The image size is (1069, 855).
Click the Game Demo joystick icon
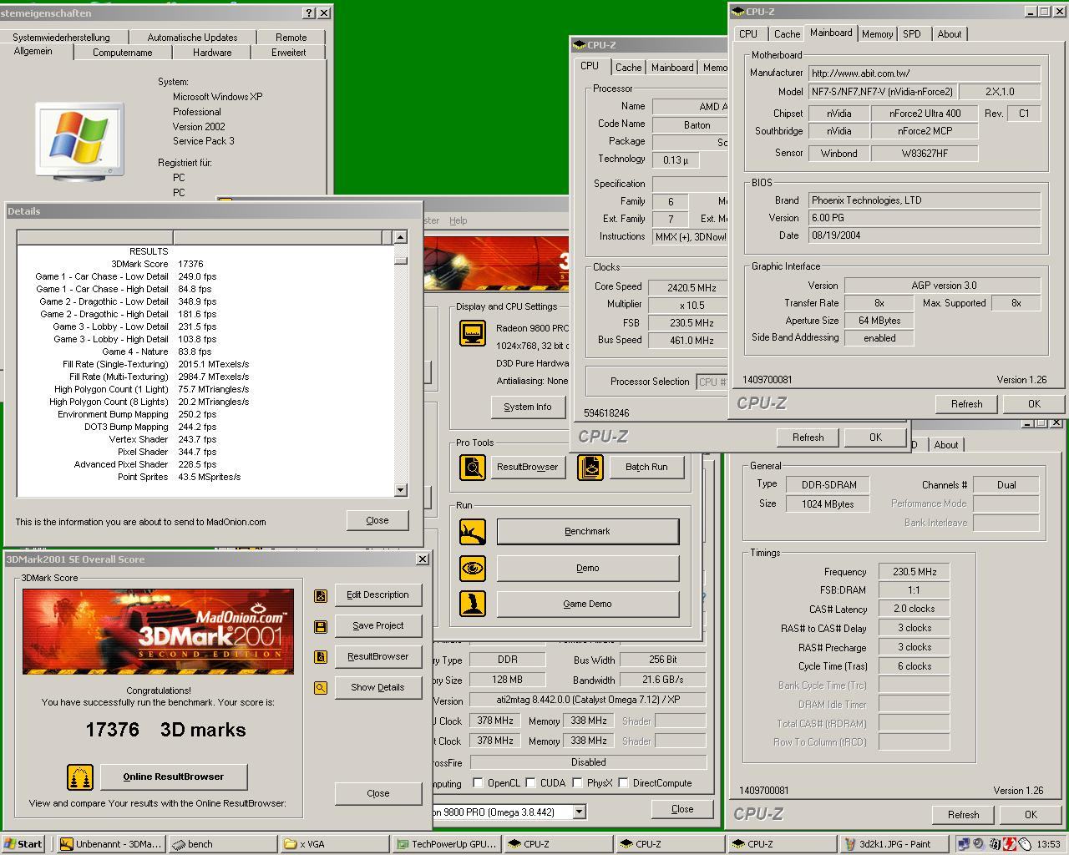(473, 604)
